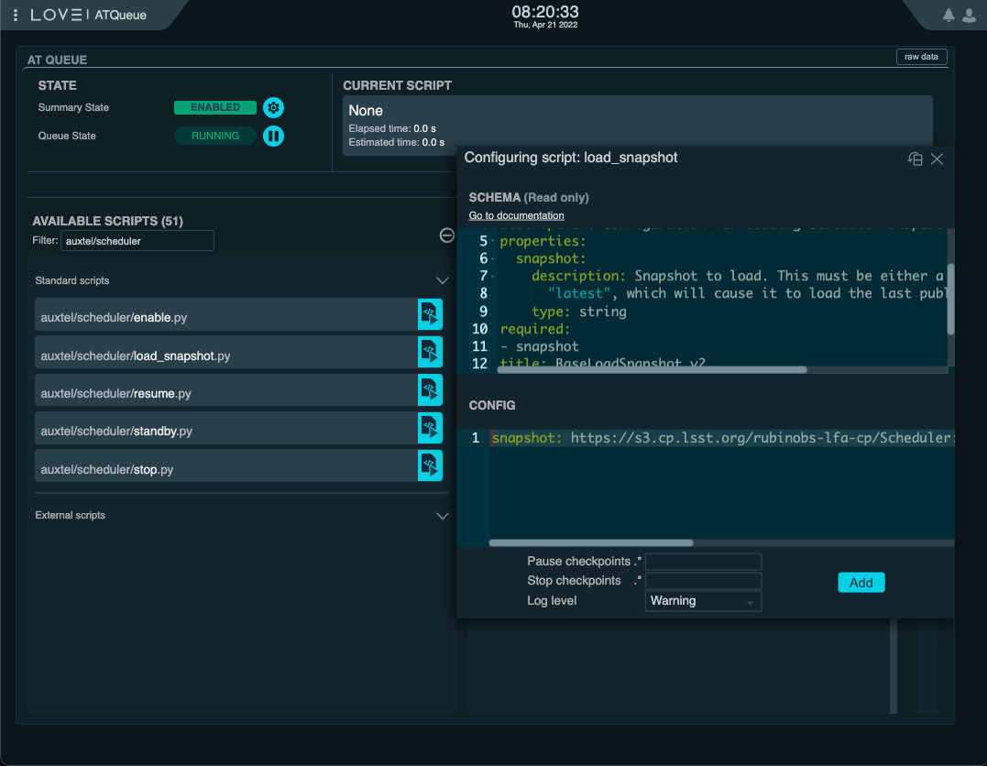This screenshot has height=766, width=987.
Task: Click the raw data button
Action: coord(921,56)
